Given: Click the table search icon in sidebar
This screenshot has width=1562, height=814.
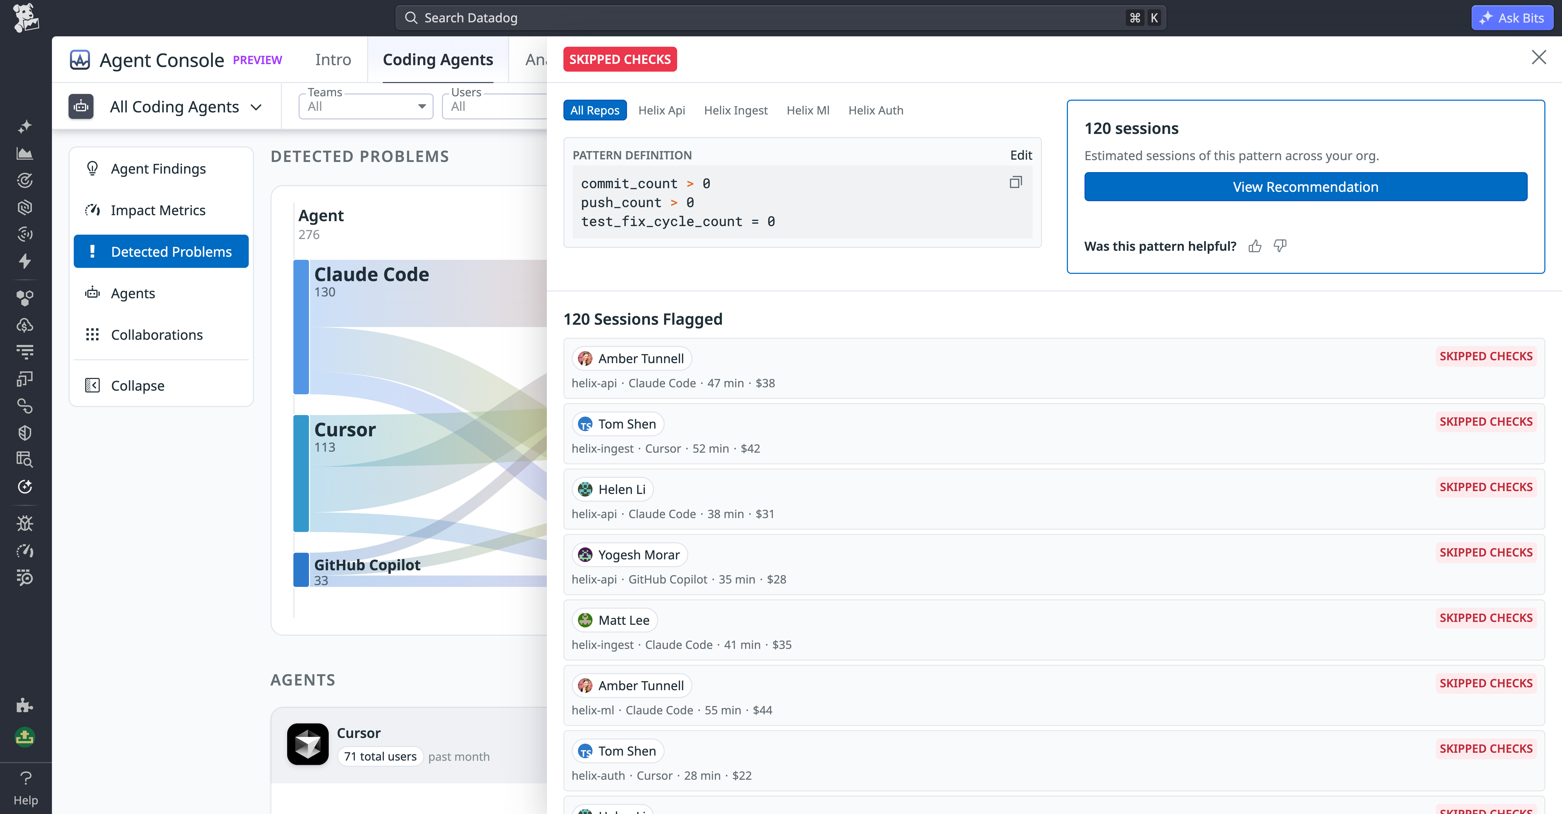Looking at the screenshot, I should coord(25,459).
